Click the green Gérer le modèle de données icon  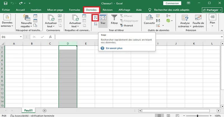pyautogui.click(x=168, y=21)
